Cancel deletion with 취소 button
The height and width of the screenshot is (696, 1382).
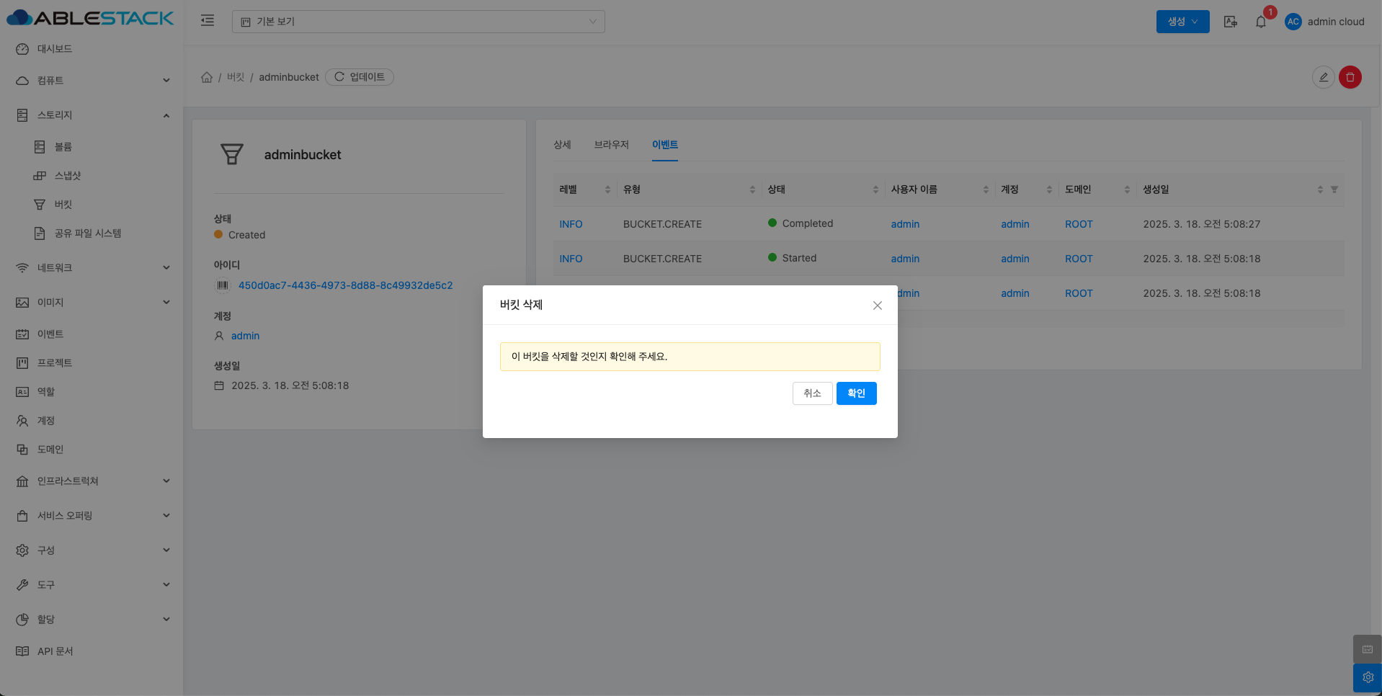click(812, 393)
